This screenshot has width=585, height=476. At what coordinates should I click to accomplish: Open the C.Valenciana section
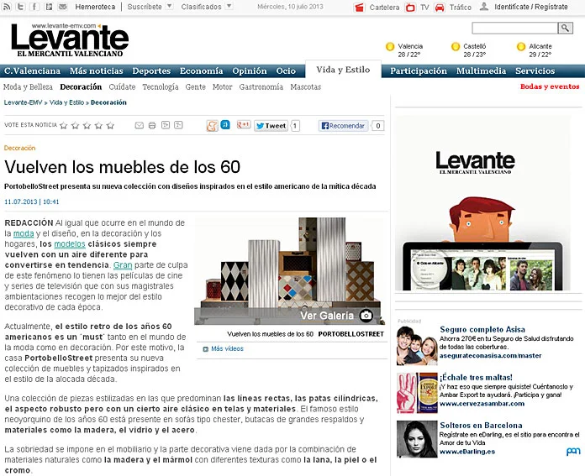(32, 71)
